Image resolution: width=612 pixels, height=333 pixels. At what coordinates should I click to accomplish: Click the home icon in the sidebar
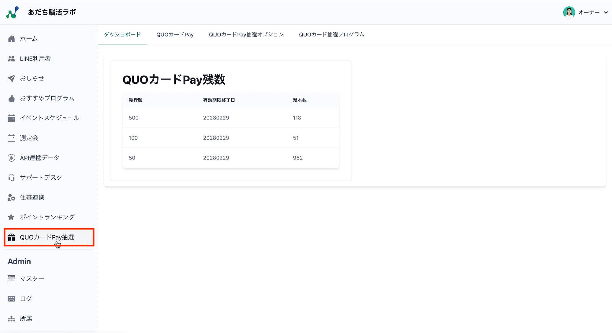click(x=11, y=38)
